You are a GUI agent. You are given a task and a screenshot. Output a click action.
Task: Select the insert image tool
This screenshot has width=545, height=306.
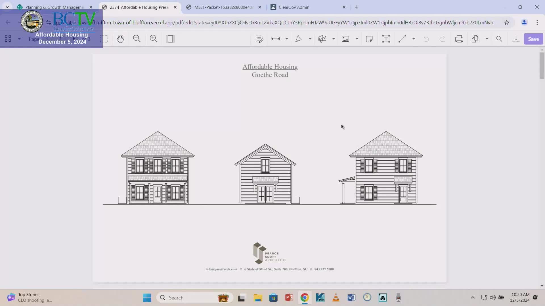345,39
